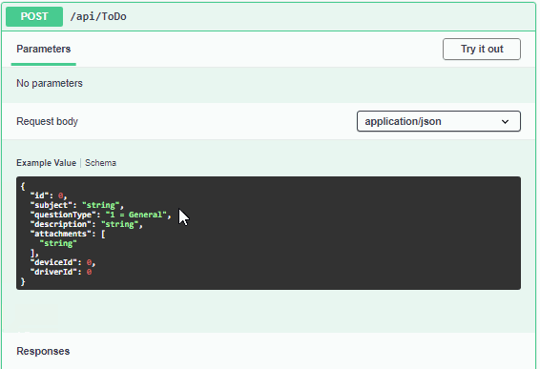Switch to the Schema view

pos(100,163)
